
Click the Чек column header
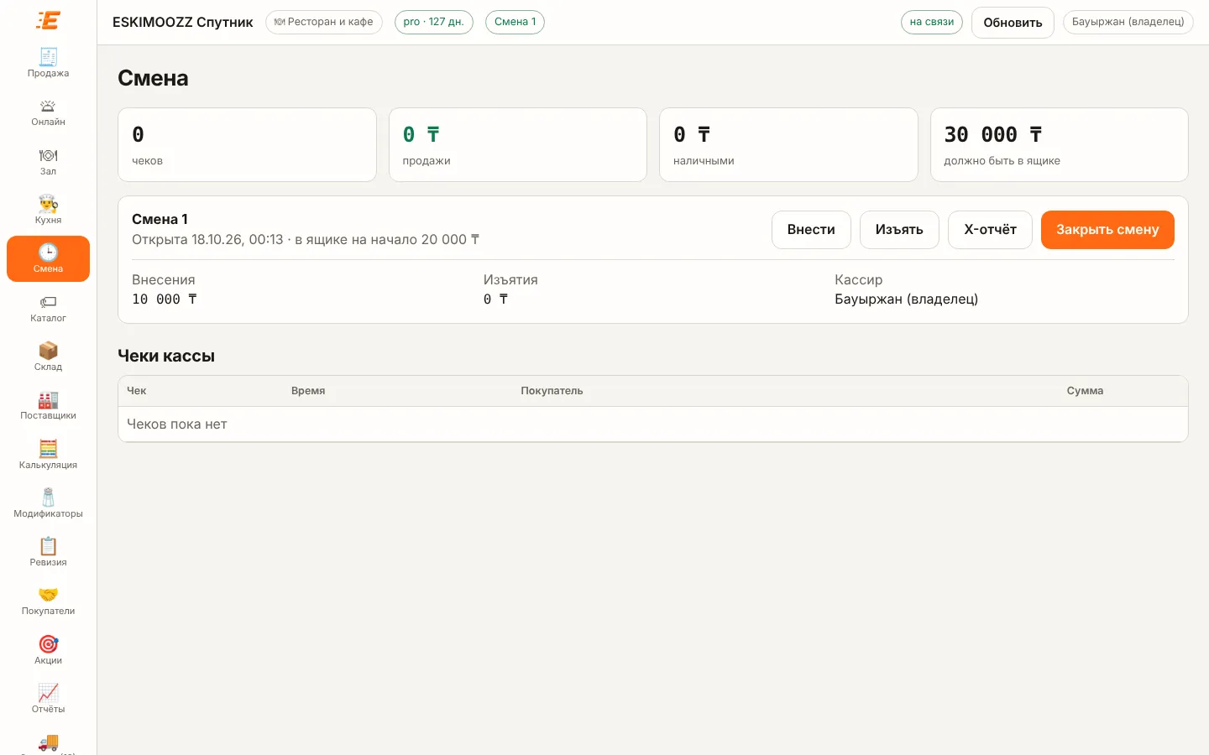(136, 391)
